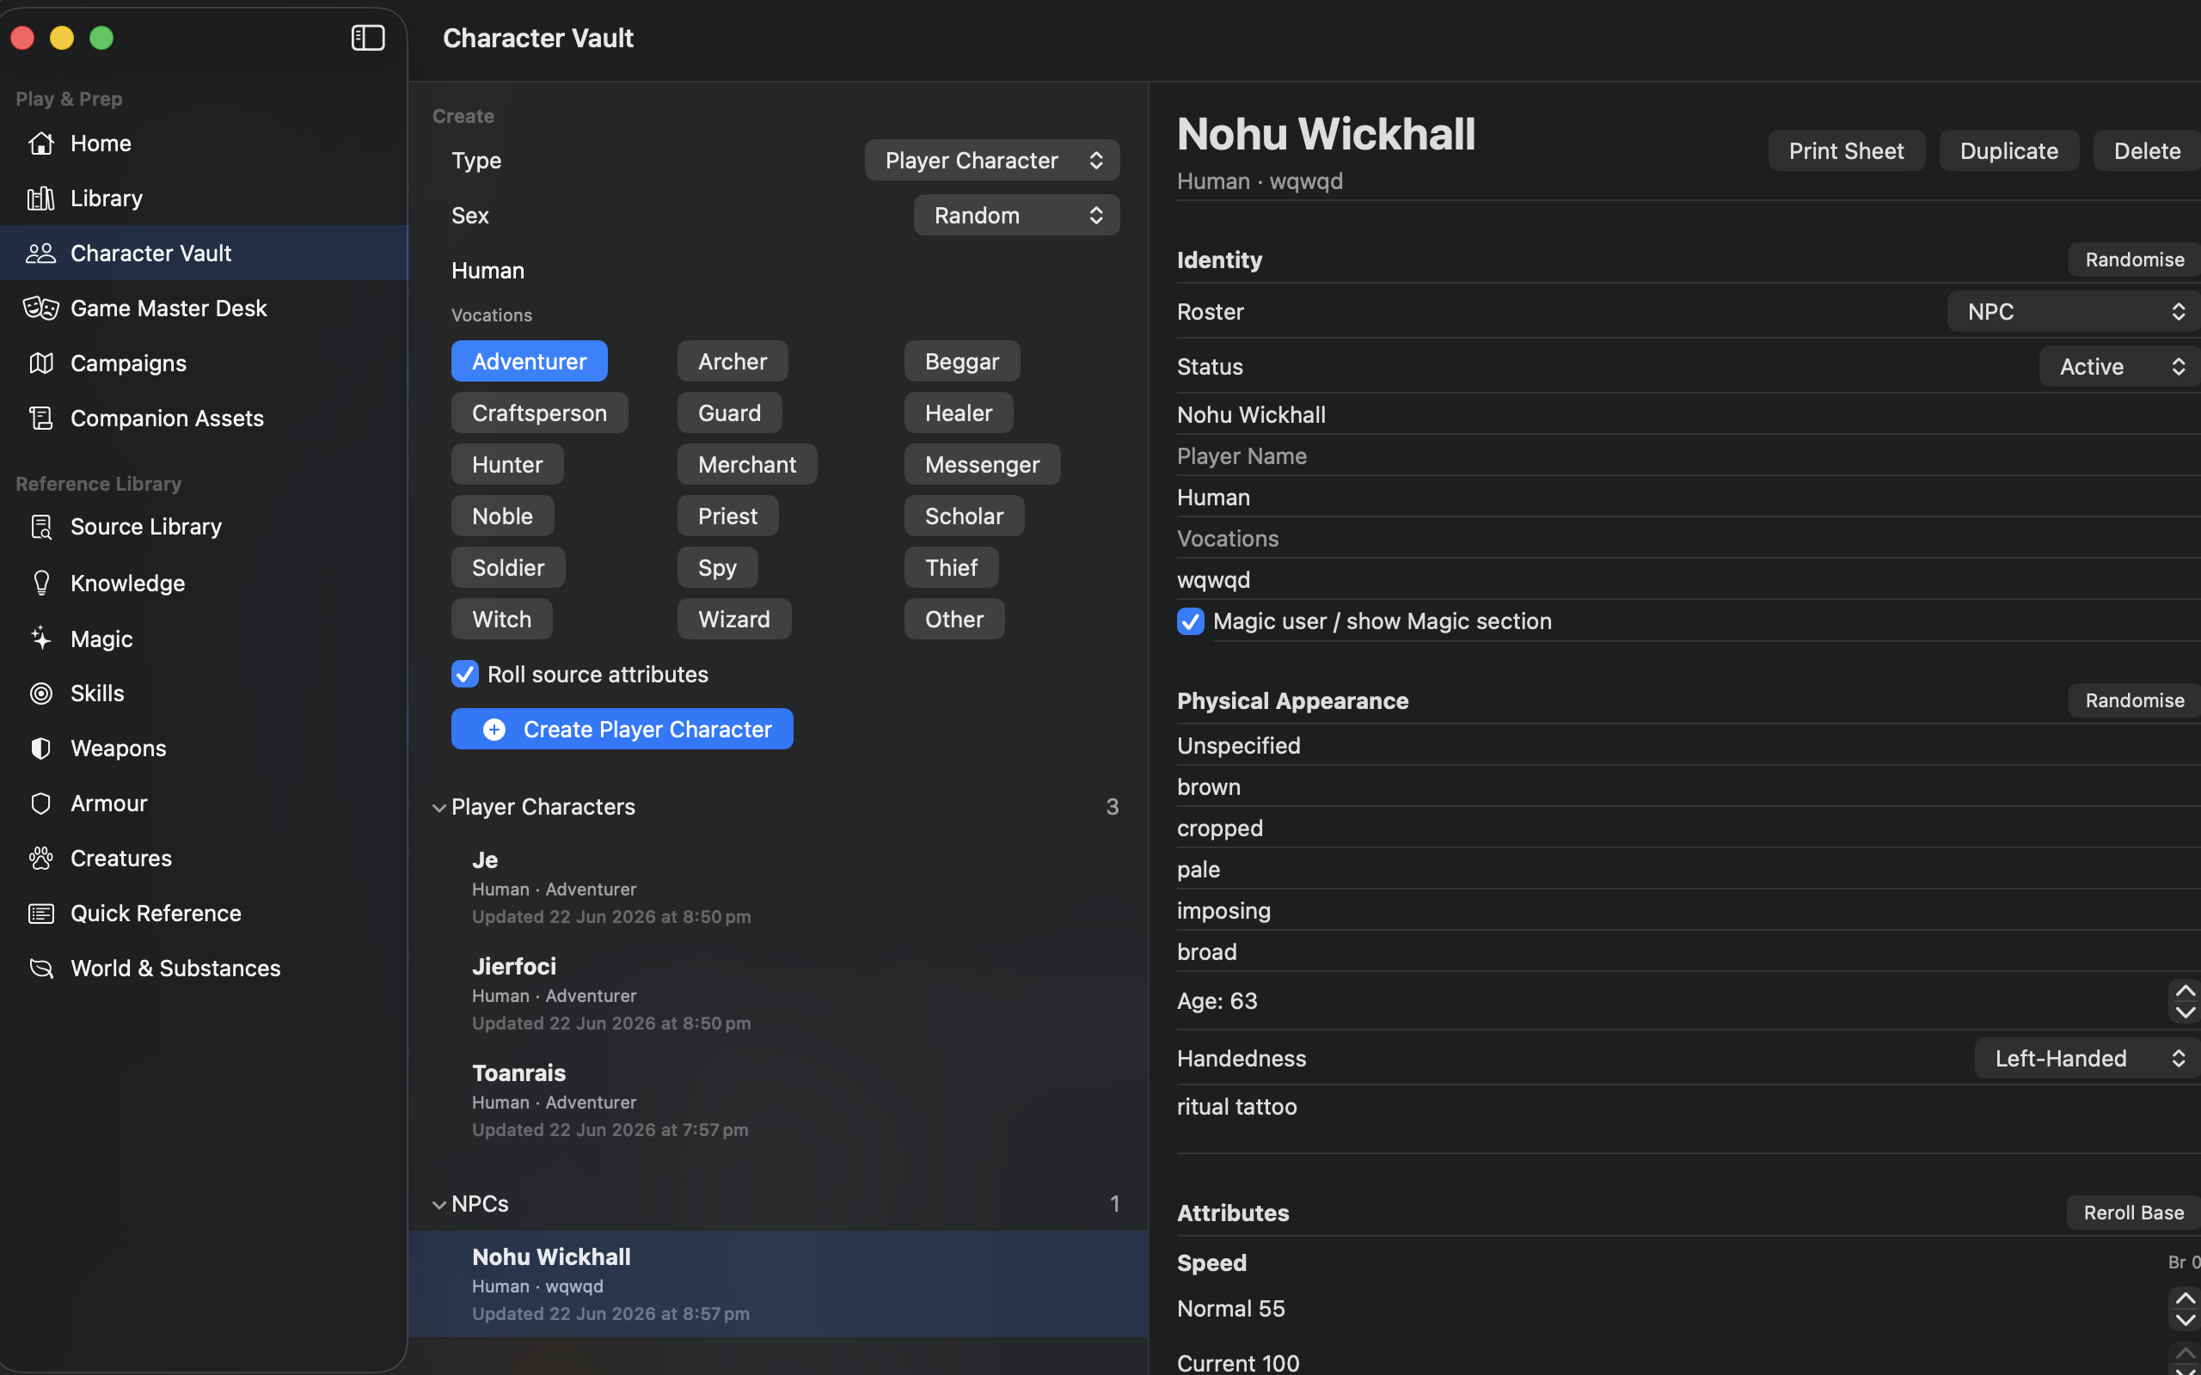This screenshot has height=1375, width=2201.
Task: Collapse the Player Characters group
Action: click(439, 808)
